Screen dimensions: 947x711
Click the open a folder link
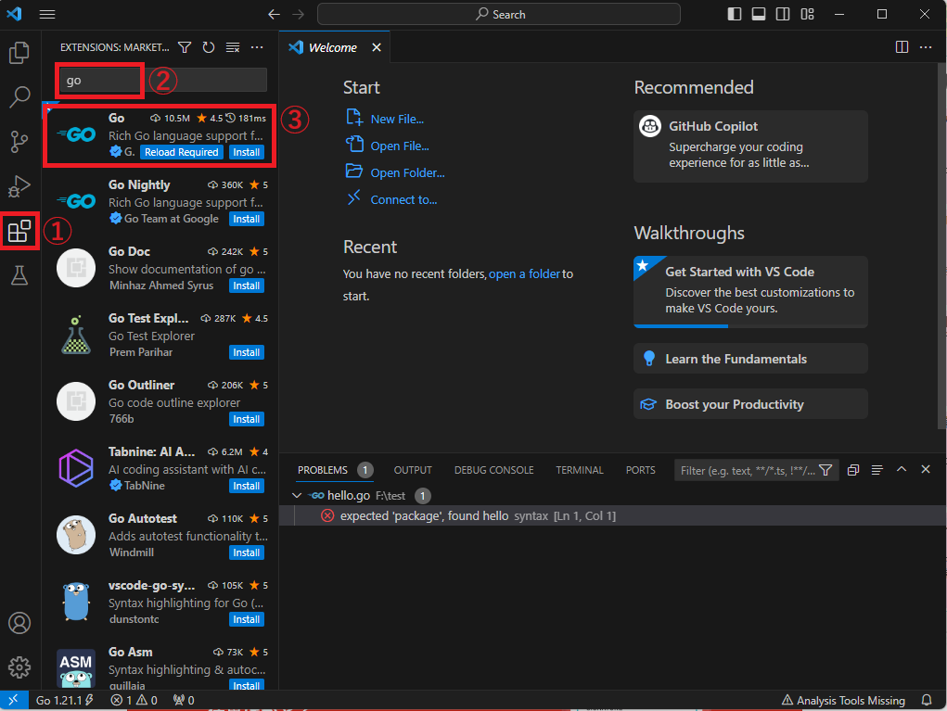click(x=524, y=274)
